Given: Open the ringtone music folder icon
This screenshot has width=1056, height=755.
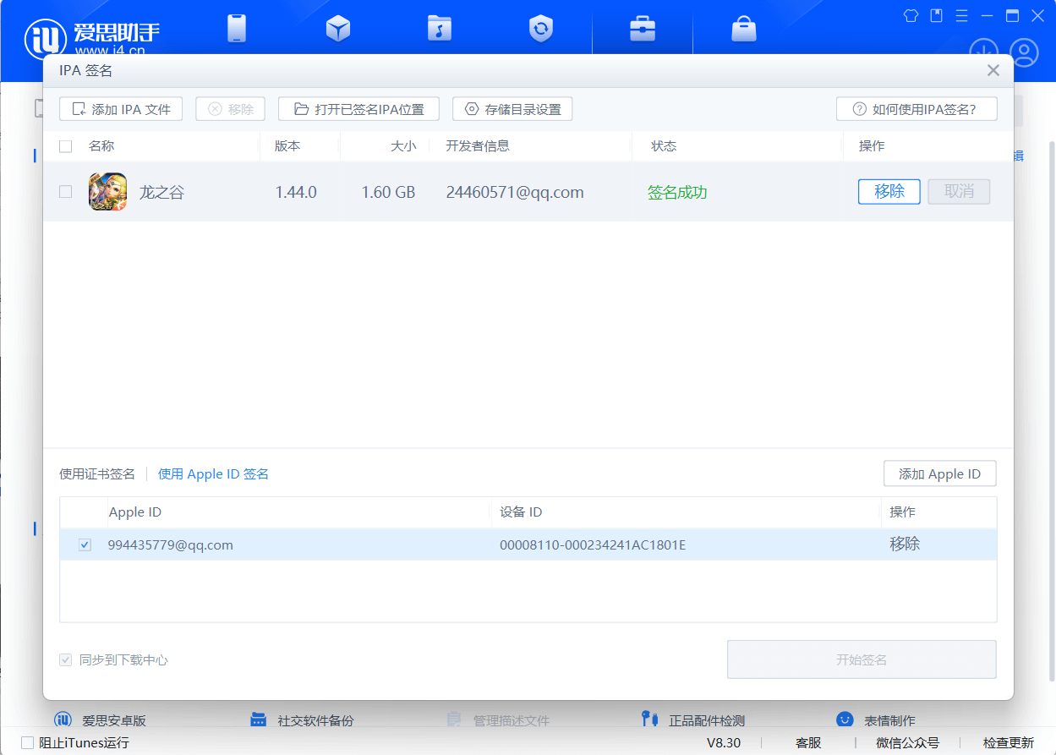Looking at the screenshot, I should tap(439, 29).
